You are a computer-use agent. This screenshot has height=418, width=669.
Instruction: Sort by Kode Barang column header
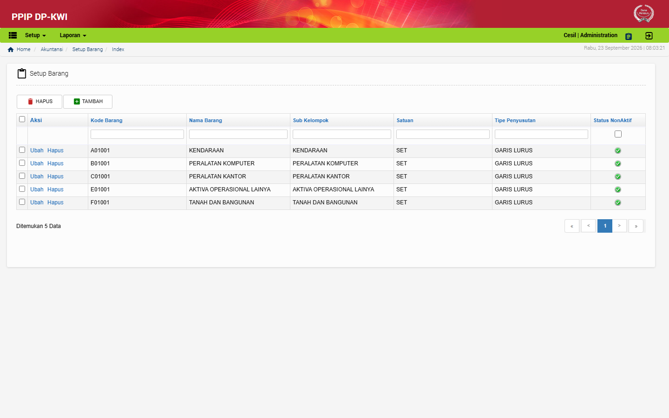pyautogui.click(x=106, y=120)
